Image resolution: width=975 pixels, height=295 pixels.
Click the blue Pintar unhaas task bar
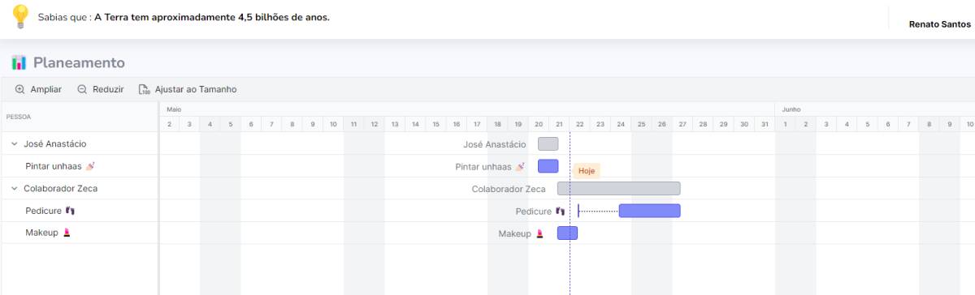point(548,166)
